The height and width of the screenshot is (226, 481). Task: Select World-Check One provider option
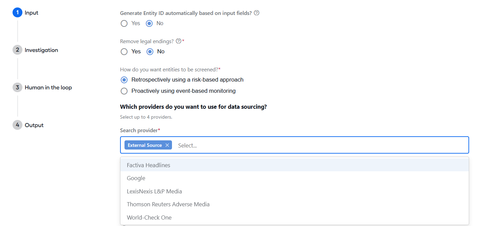(294, 218)
